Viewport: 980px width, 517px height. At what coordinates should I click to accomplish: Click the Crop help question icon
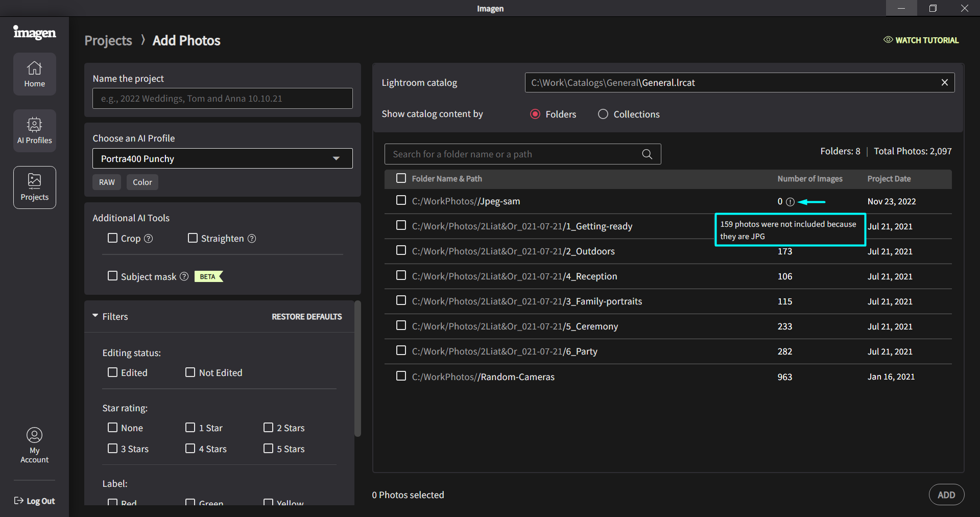149,239
